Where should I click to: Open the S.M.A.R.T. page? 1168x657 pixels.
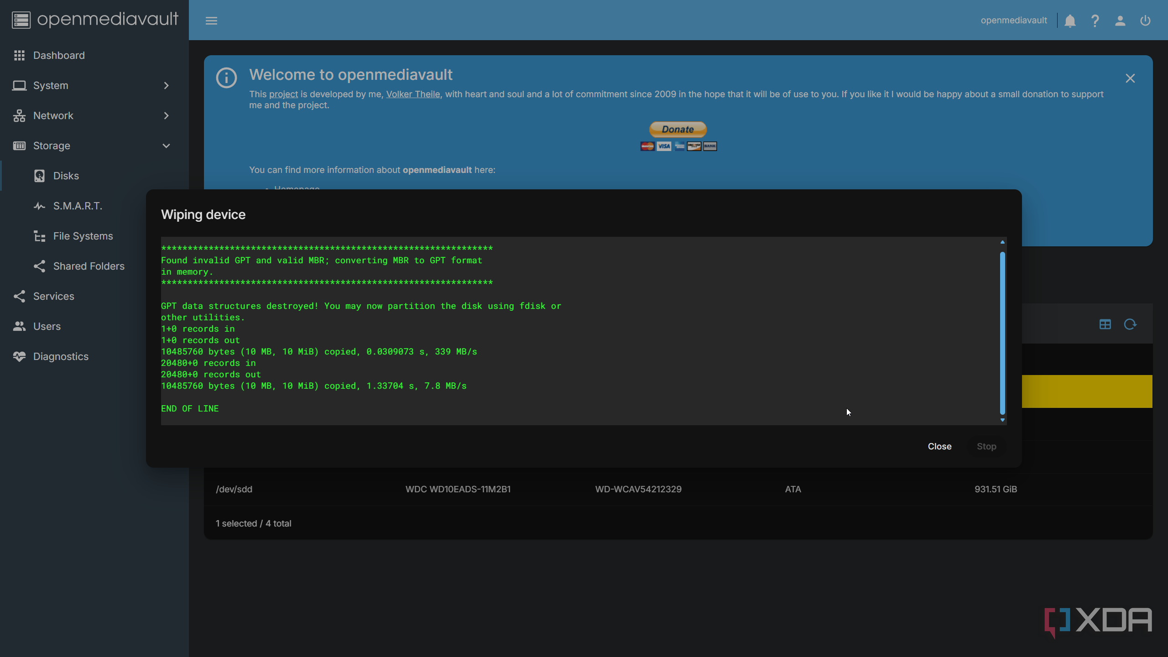pyautogui.click(x=78, y=206)
